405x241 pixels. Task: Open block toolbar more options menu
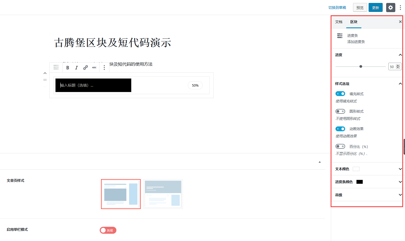(104, 68)
